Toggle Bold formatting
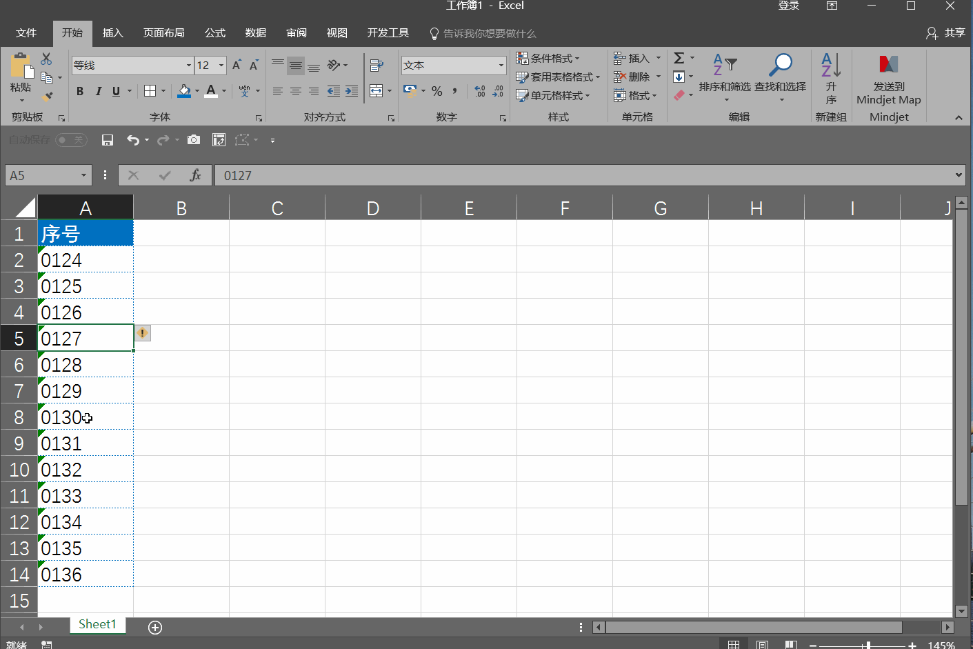 80,91
